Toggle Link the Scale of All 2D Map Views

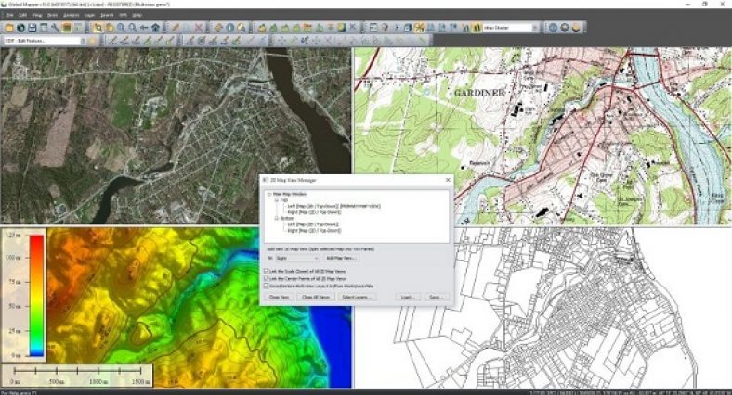pos(268,271)
